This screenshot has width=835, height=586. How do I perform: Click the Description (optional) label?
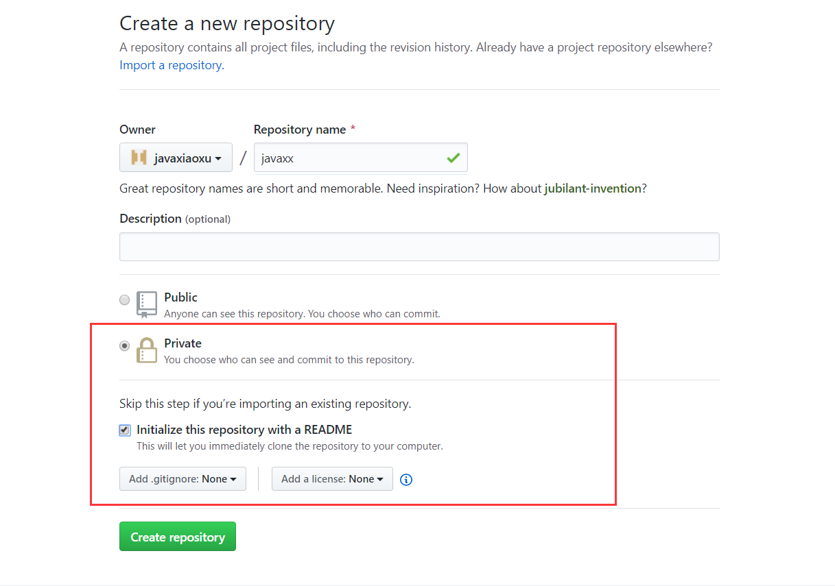coord(175,219)
